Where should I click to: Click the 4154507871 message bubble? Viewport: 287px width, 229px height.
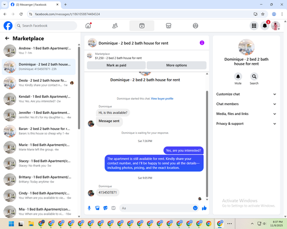(107, 192)
